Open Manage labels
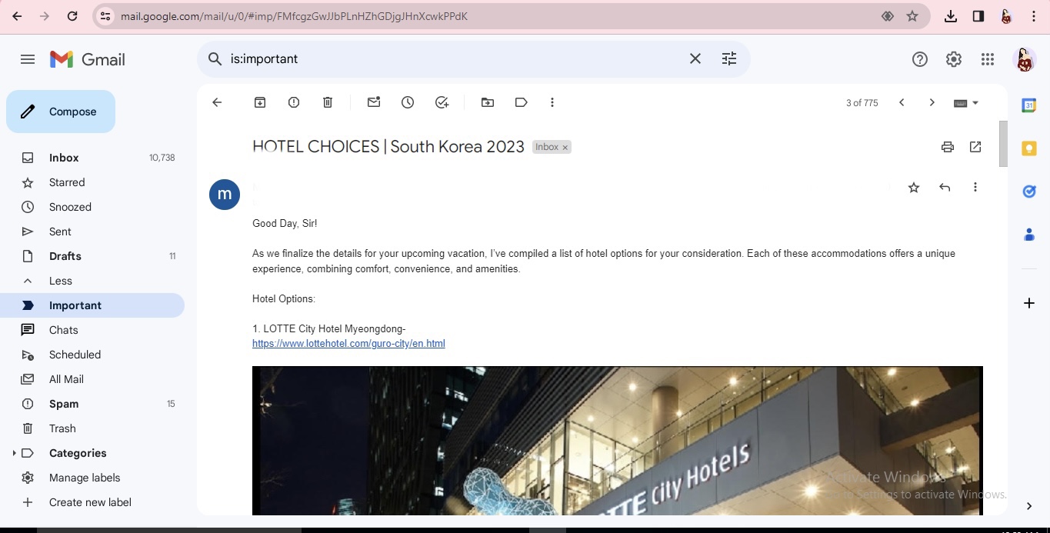Image resolution: width=1050 pixels, height=533 pixels. tap(92, 478)
